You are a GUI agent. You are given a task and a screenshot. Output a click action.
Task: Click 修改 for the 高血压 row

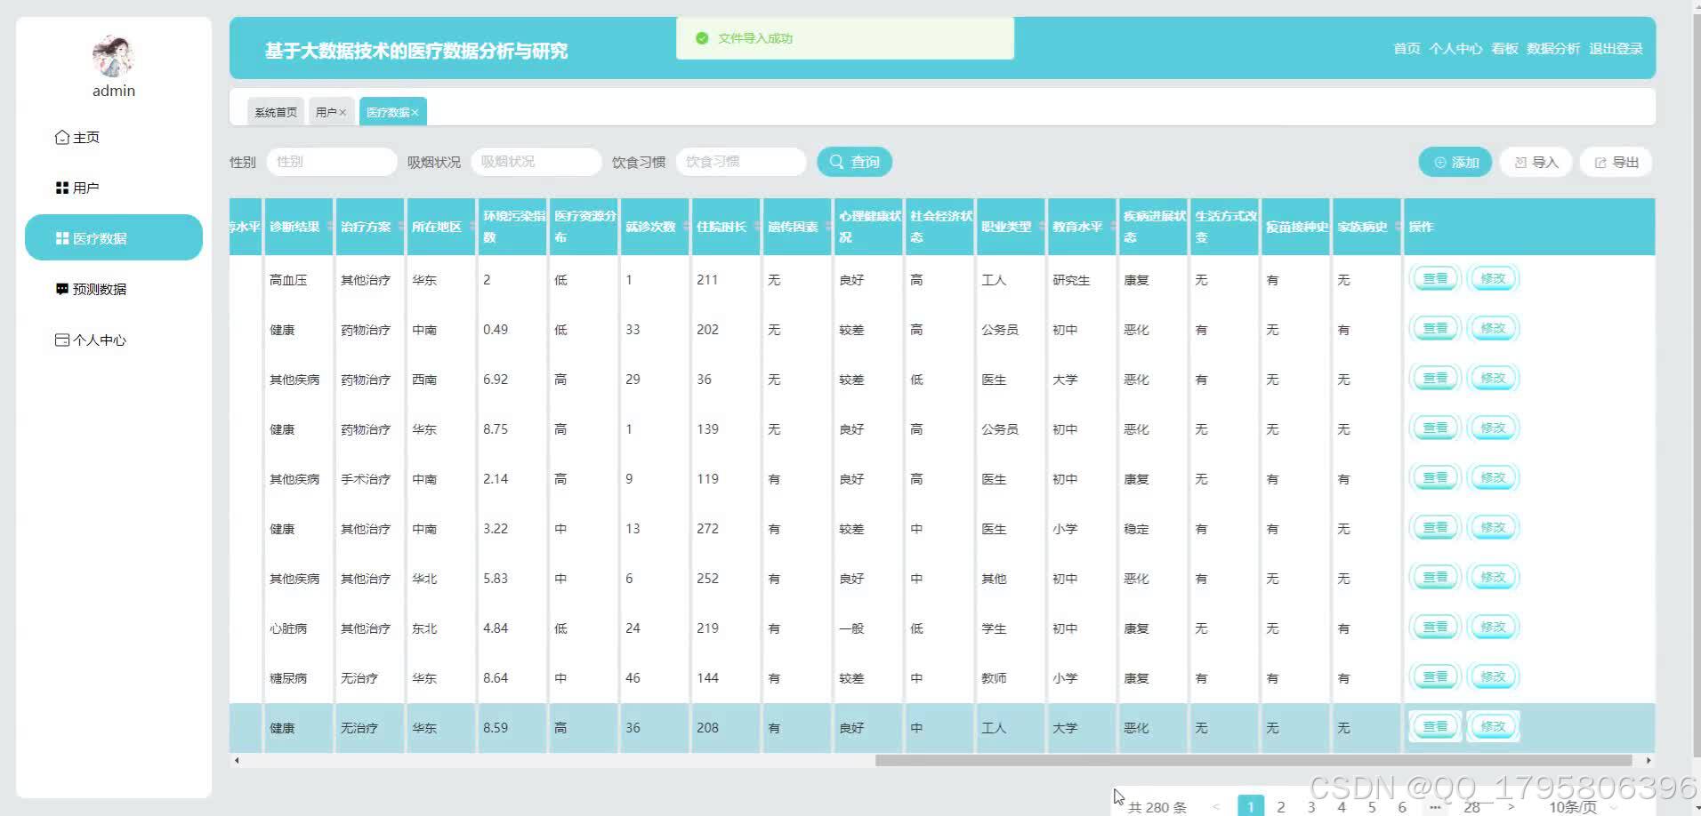[x=1493, y=278]
